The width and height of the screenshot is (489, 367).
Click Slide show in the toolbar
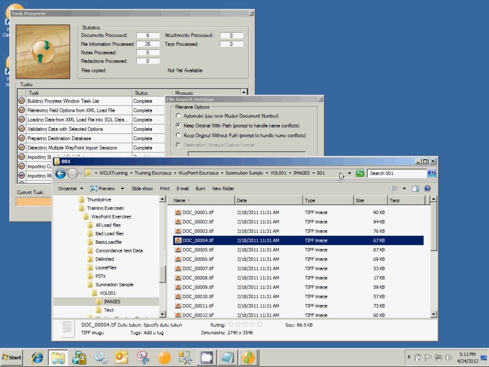[142, 189]
